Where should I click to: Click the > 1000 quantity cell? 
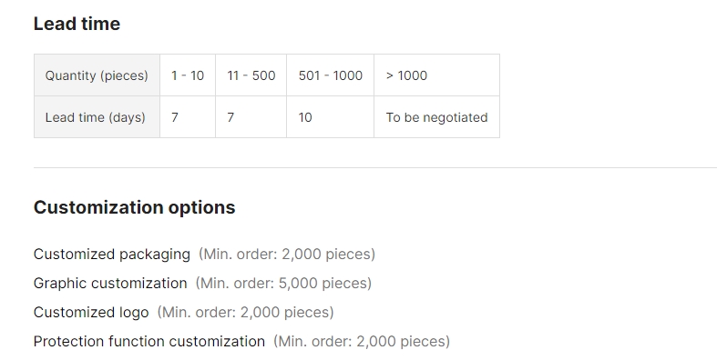point(436,75)
